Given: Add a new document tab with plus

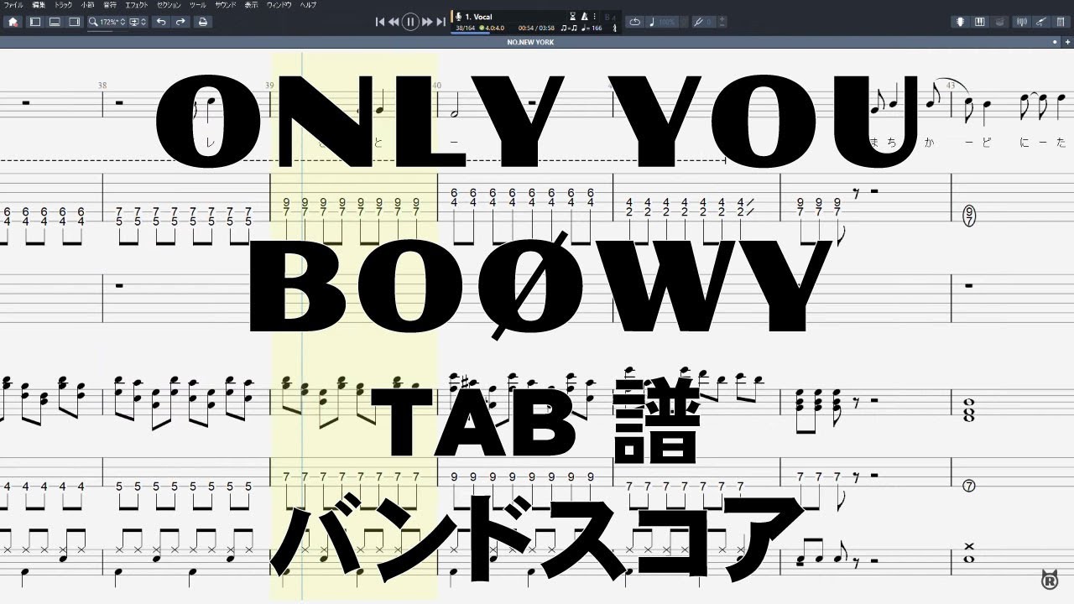Looking at the screenshot, I should click(1066, 42).
